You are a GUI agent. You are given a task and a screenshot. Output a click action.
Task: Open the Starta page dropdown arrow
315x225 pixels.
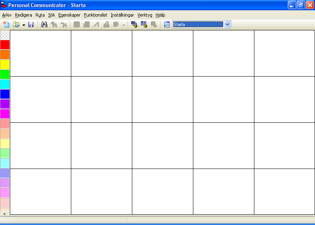[227, 24]
